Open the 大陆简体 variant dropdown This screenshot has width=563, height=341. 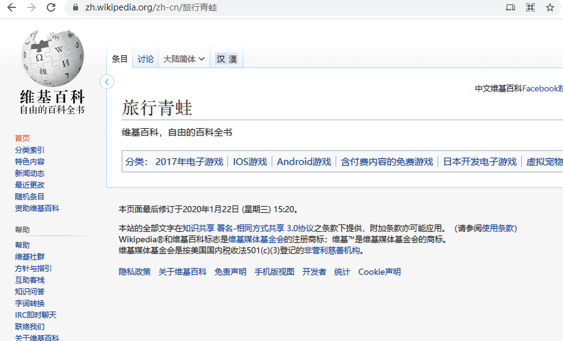[184, 59]
